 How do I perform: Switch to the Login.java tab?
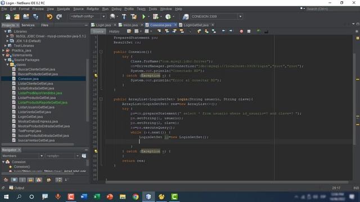tap(103, 25)
